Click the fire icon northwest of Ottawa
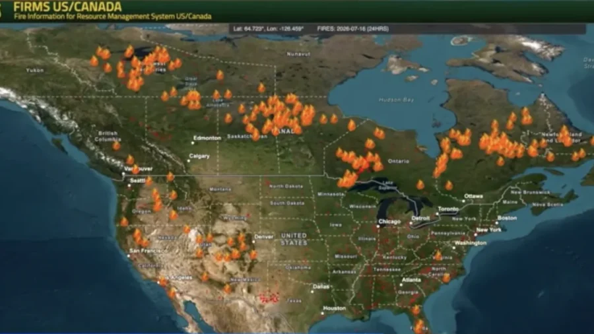 click(x=449, y=185)
